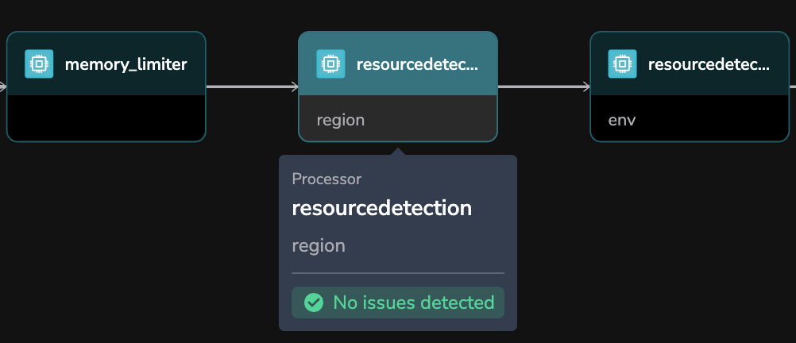
Task: Click outgoing connector right of the env node
Action: [792, 87]
